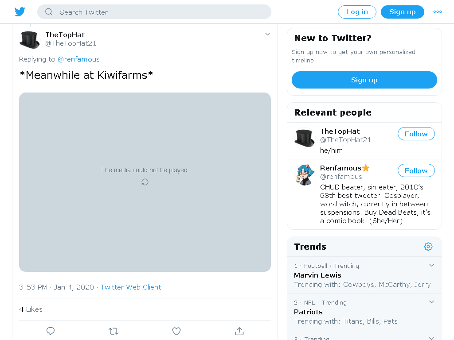This screenshot has width=454, height=340.
Task: Follow the Renfamous account
Action: (x=416, y=170)
